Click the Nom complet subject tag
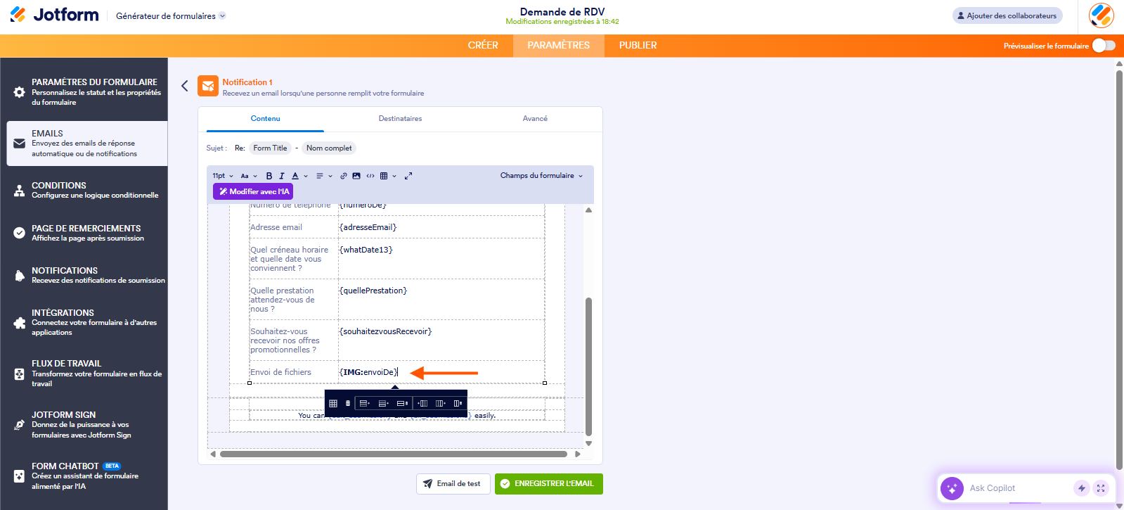 click(x=329, y=148)
